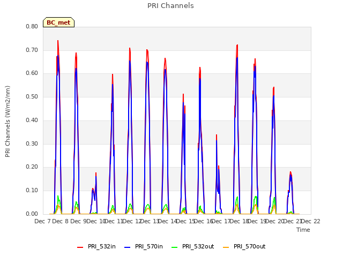Click the Dec 22 x-axis tick label
343x257 pixels.
[311, 221]
